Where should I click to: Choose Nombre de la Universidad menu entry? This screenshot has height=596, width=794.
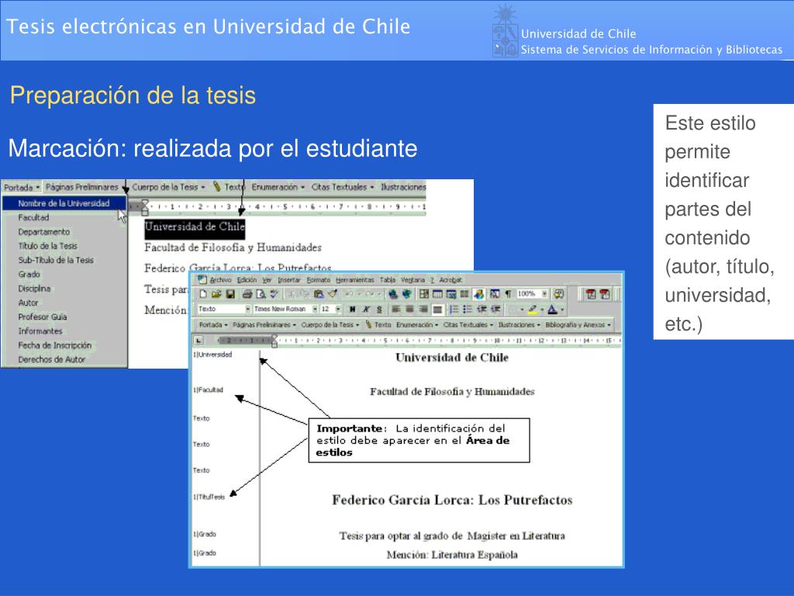64,203
